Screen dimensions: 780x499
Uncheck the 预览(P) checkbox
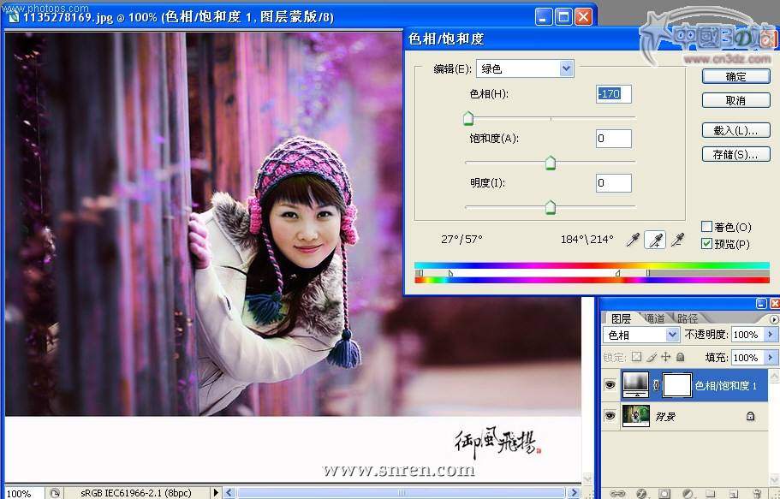coord(706,244)
